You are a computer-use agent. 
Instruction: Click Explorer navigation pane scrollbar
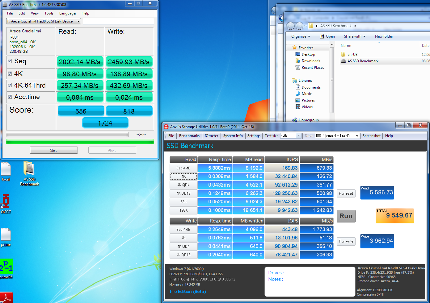click(332, 80)
